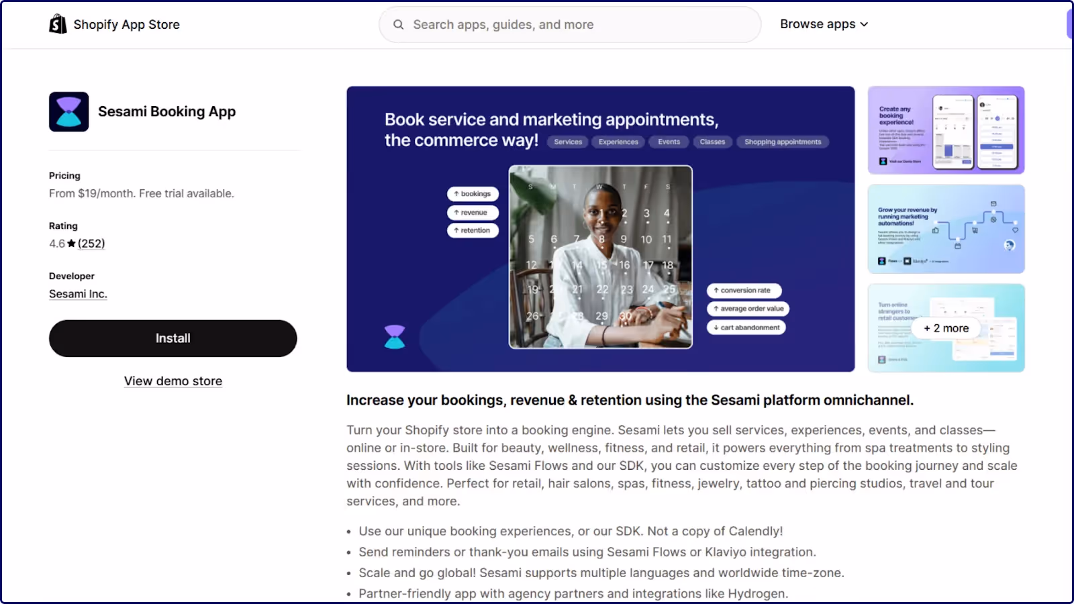
Task: Click the Shopify bag logo icon
Action: click(x=58, y=24)
